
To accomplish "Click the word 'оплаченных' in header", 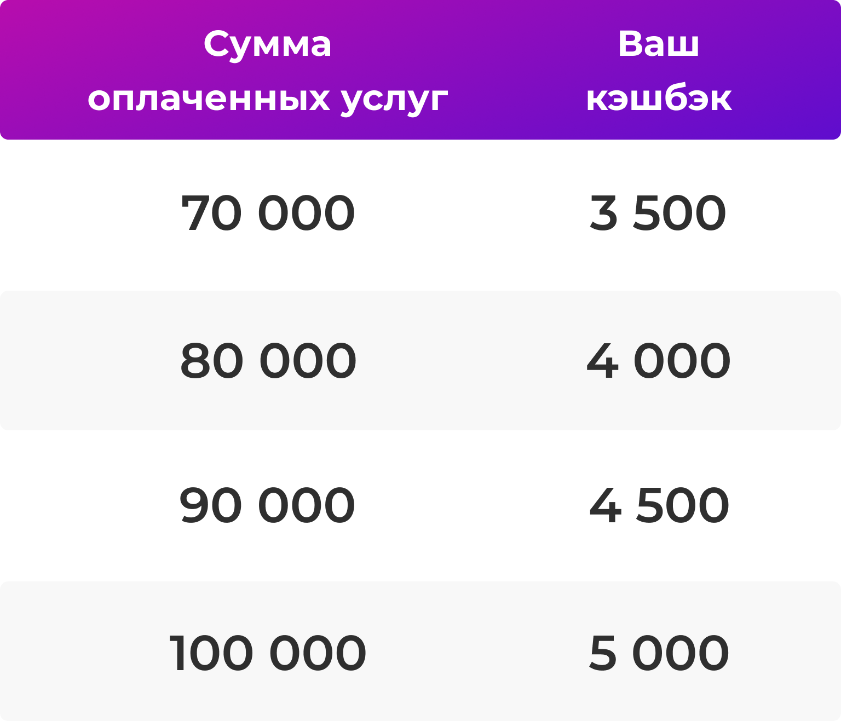I will coord(209,99).
